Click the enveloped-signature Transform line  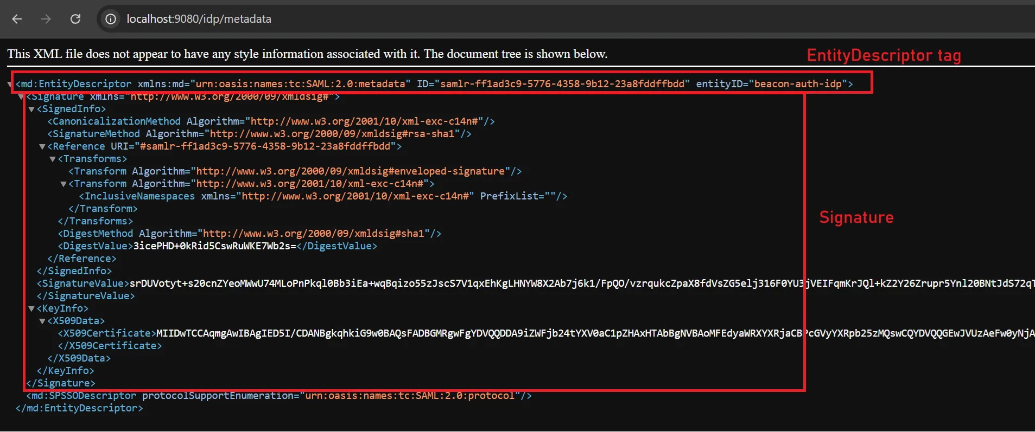click(x=295, y=171)
